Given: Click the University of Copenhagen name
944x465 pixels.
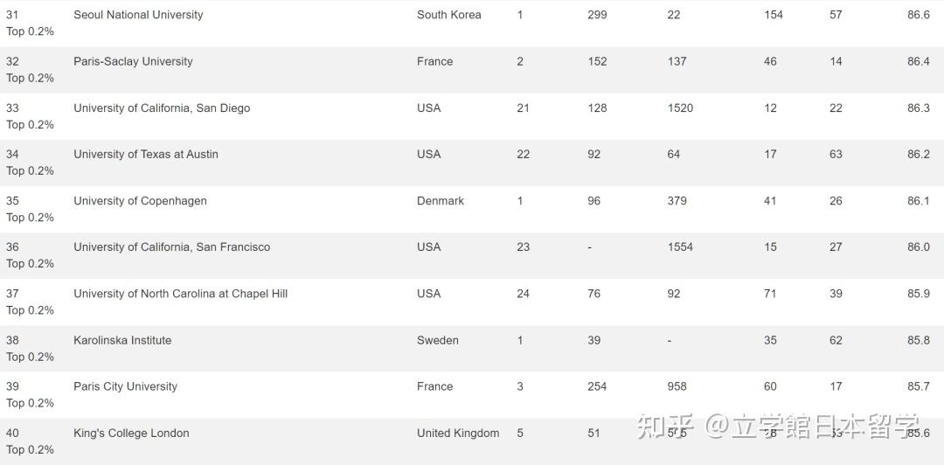Looking at the screenshot, I should coord(140,200).
